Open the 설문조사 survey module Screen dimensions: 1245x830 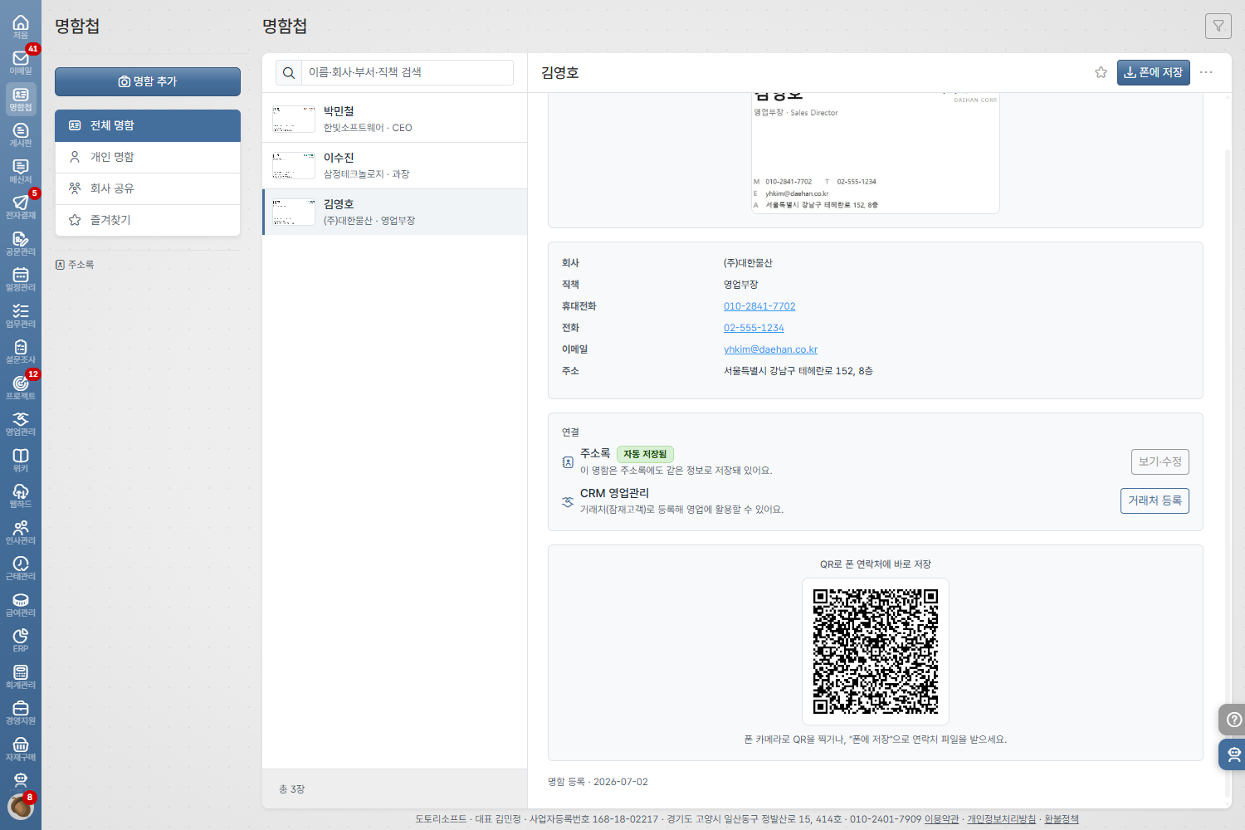pos(21,351)
